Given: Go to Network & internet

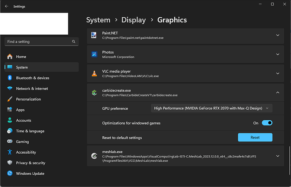Looking at the screenshot, I should tap(42, 88).
